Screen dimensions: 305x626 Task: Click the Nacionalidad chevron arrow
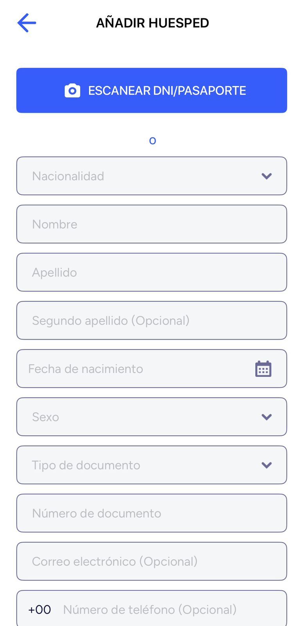tap(267, 176)
